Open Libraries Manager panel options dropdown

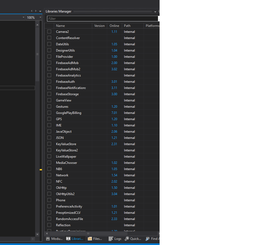point(155,12)
